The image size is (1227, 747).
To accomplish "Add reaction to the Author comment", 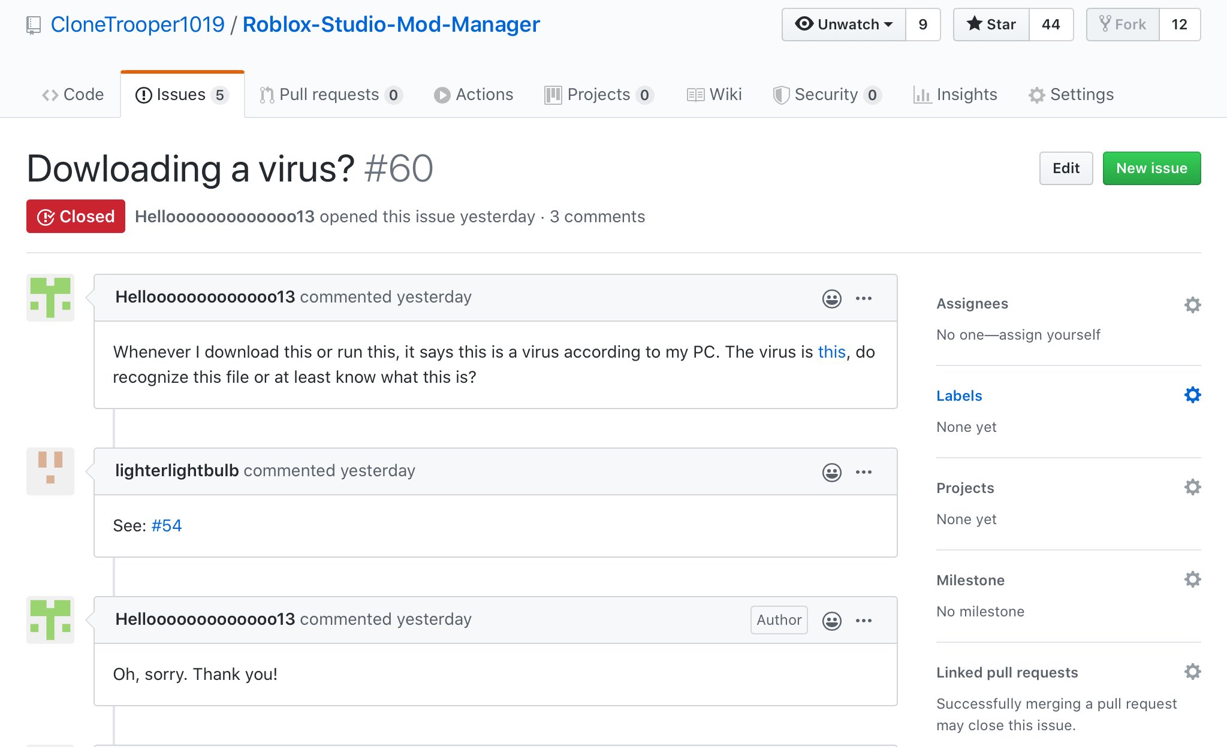I will point(831,621).
